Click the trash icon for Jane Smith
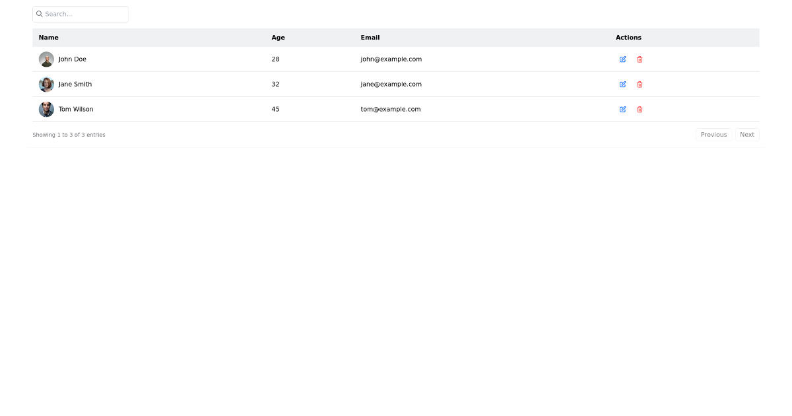The height and width of the screenshot is (416, 792). (639, 84)
